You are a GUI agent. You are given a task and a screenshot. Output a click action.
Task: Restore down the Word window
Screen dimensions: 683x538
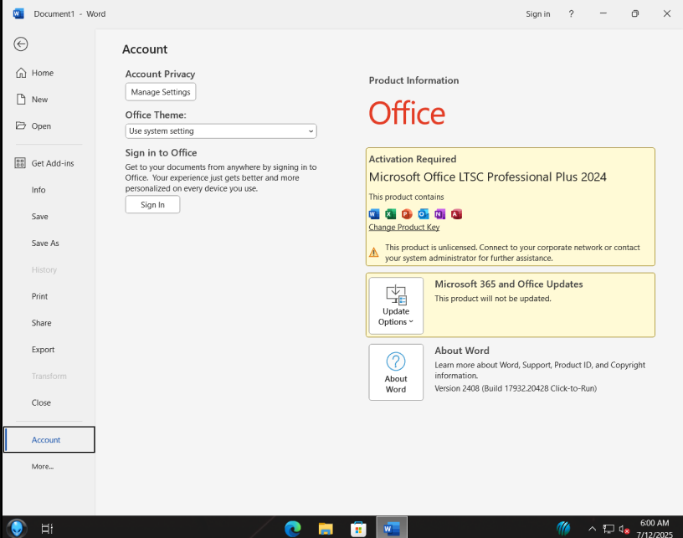(x=635, y=13)
